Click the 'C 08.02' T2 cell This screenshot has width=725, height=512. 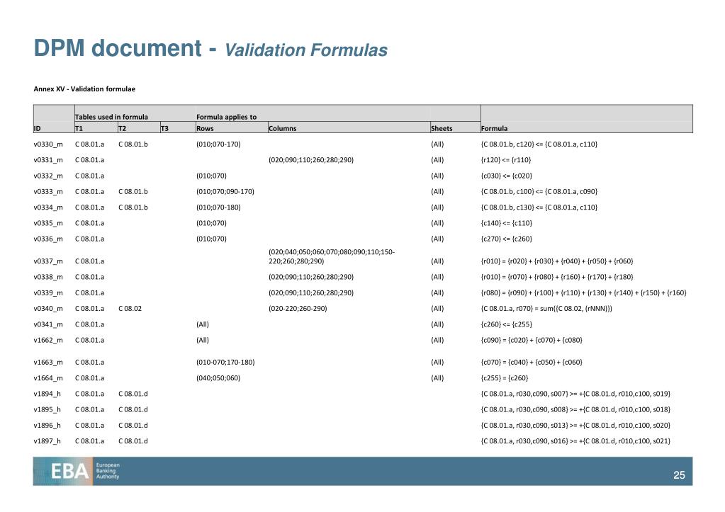[130, 308]
